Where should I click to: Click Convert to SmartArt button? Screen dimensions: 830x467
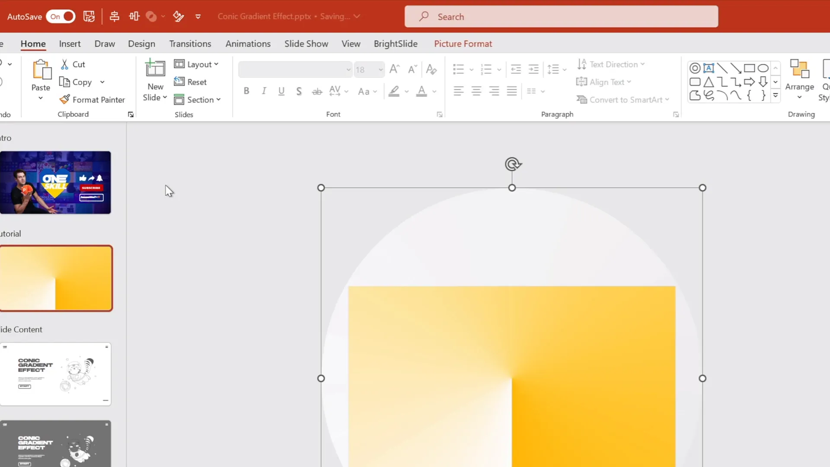[622, 100]
